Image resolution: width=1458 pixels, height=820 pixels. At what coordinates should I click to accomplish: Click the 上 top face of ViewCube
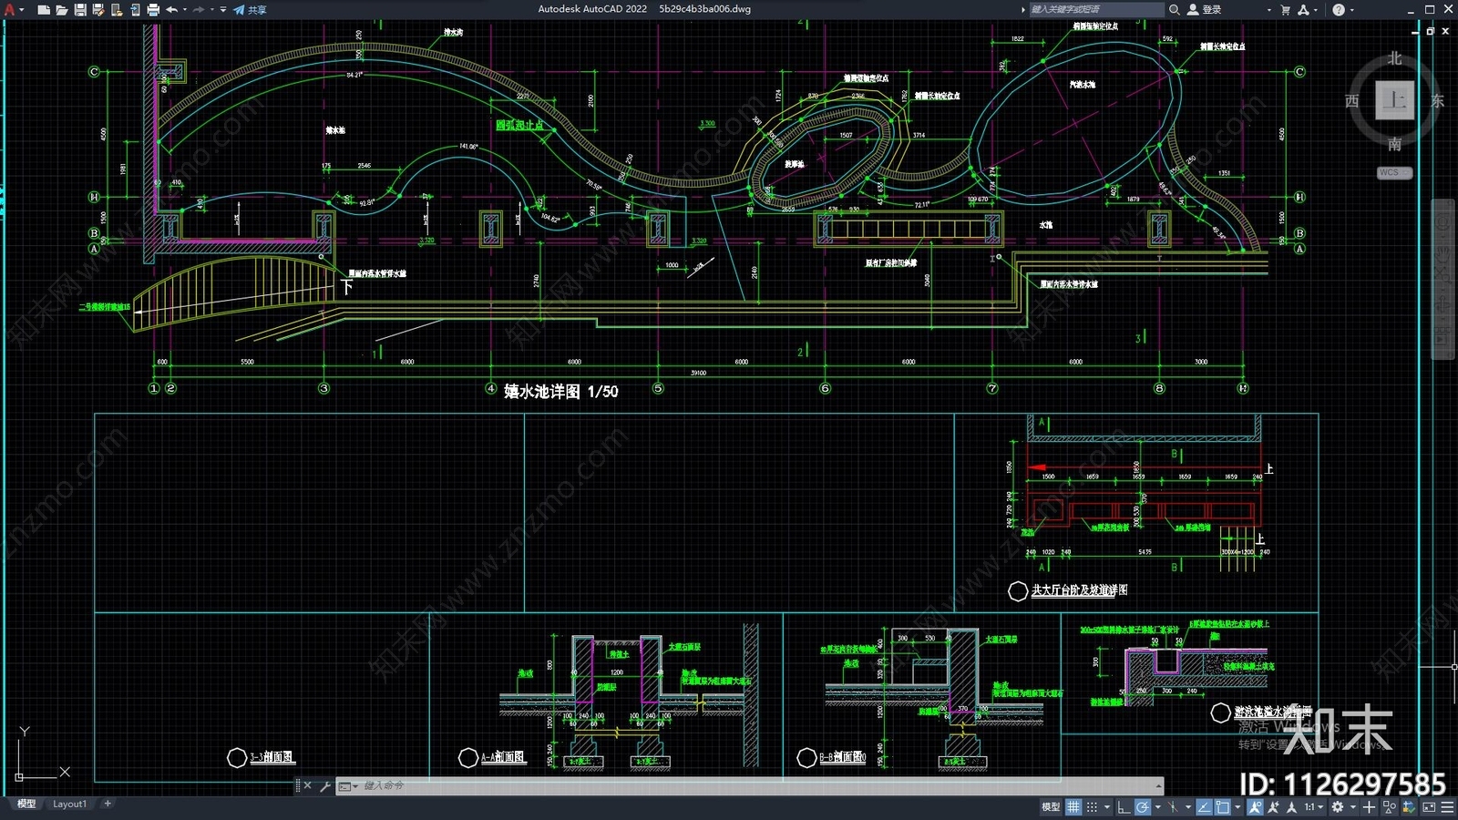click(x=1394, y=100)
